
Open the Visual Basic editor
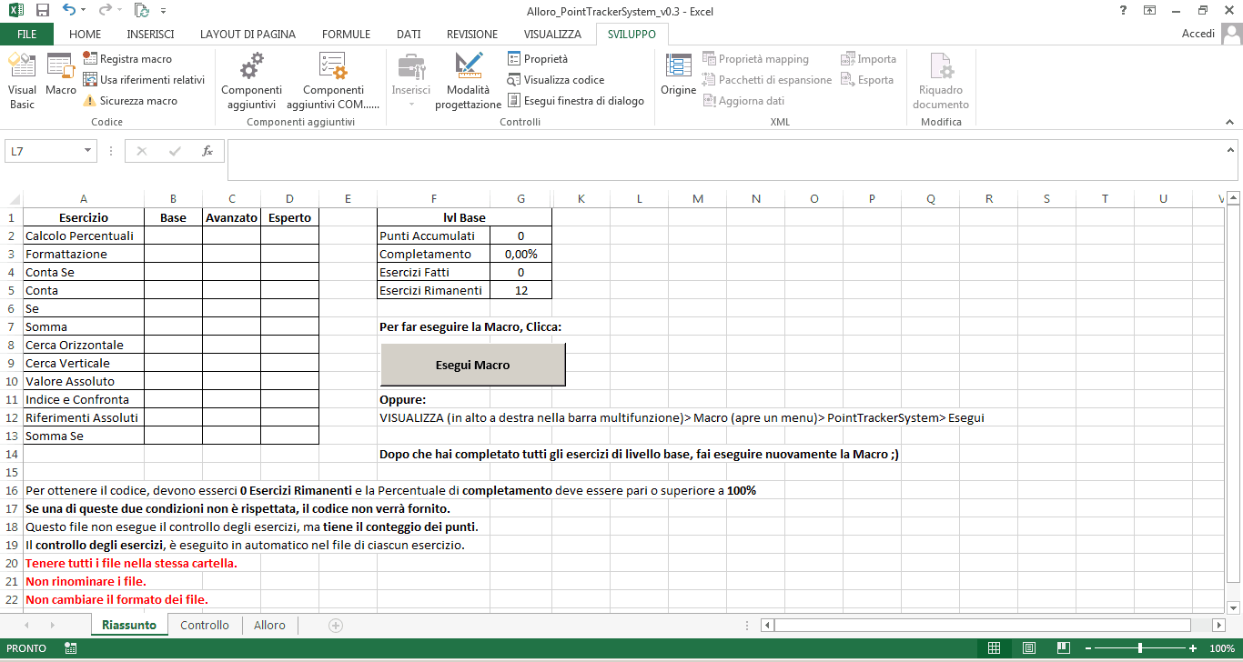click(22, 80)
